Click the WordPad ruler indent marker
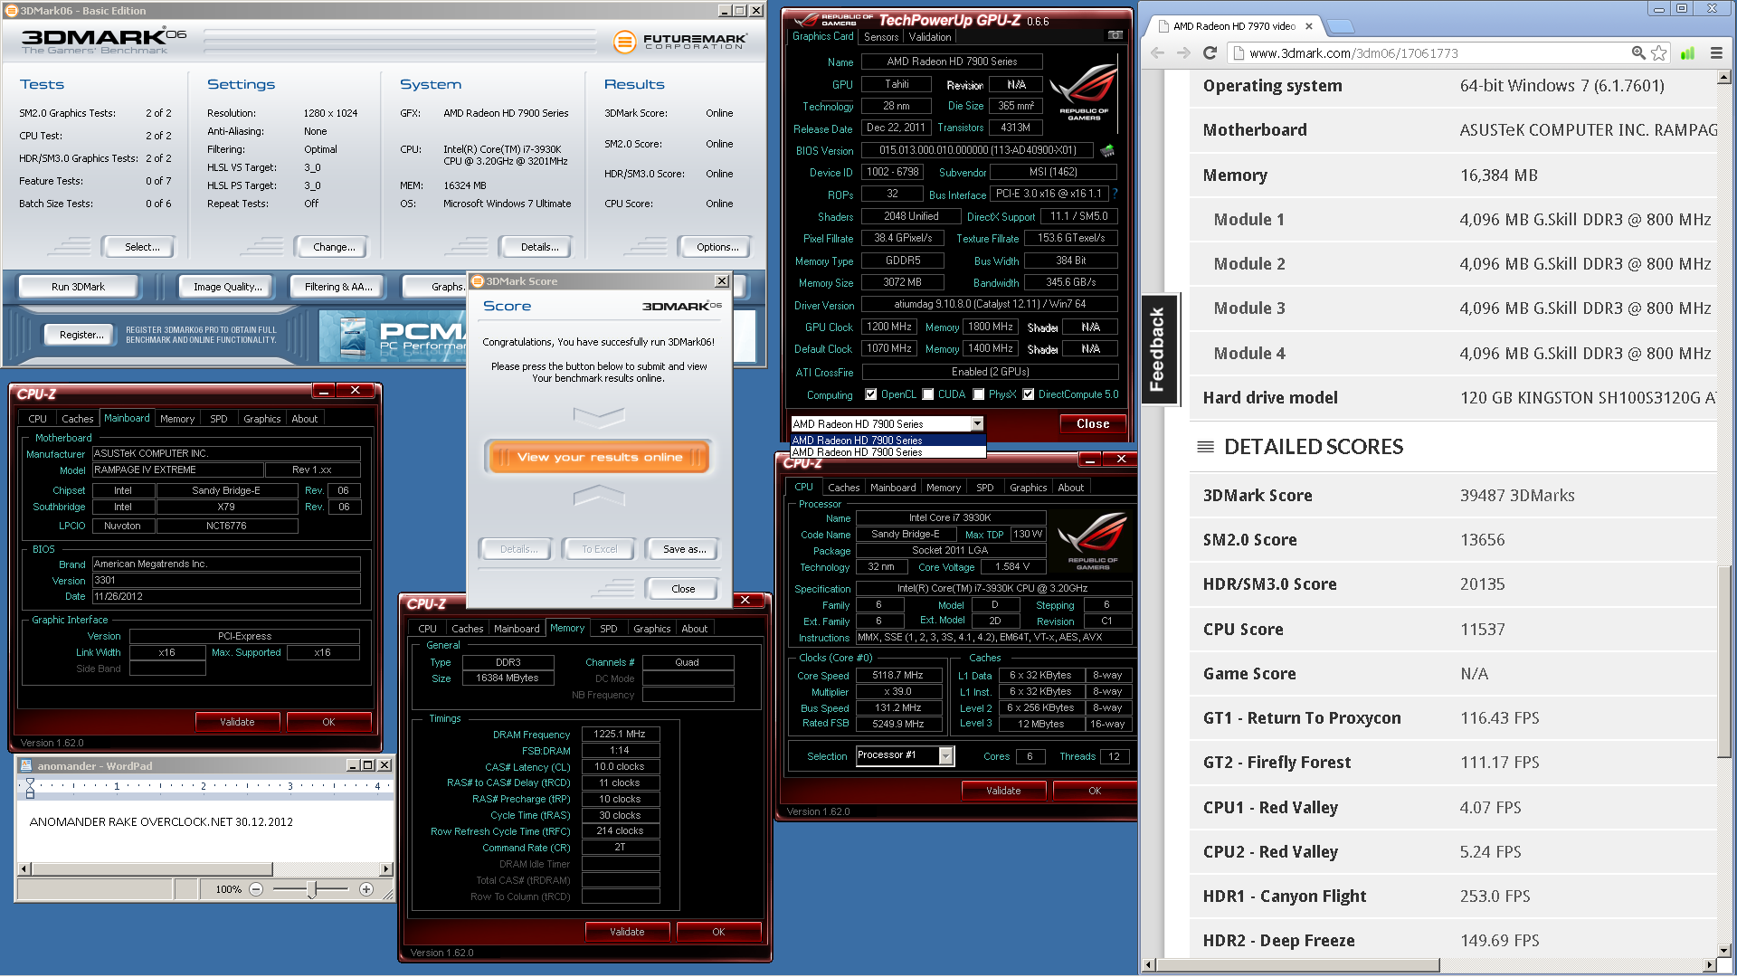The width and height of the screenshot is (1737, 977). pyautogui.click(x=30, y=788)
